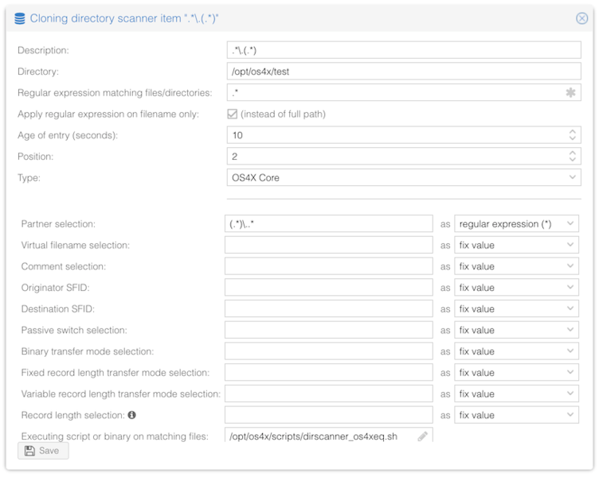Click the database icon in dialog title
599x477 pixels.
point(20,18)
